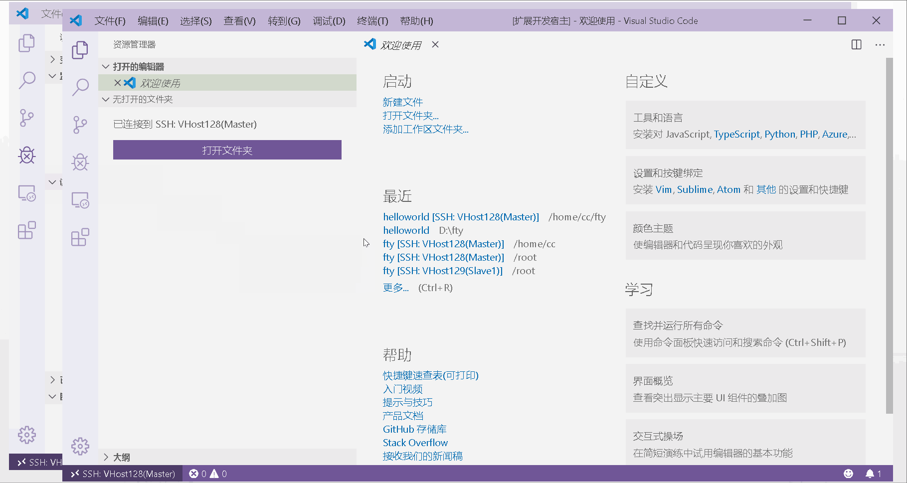Image resolution: width=907 pixels, height=483 pixels.
Task: Click 添加工作区文件夹... link
Action: click(x=426, y=129)
